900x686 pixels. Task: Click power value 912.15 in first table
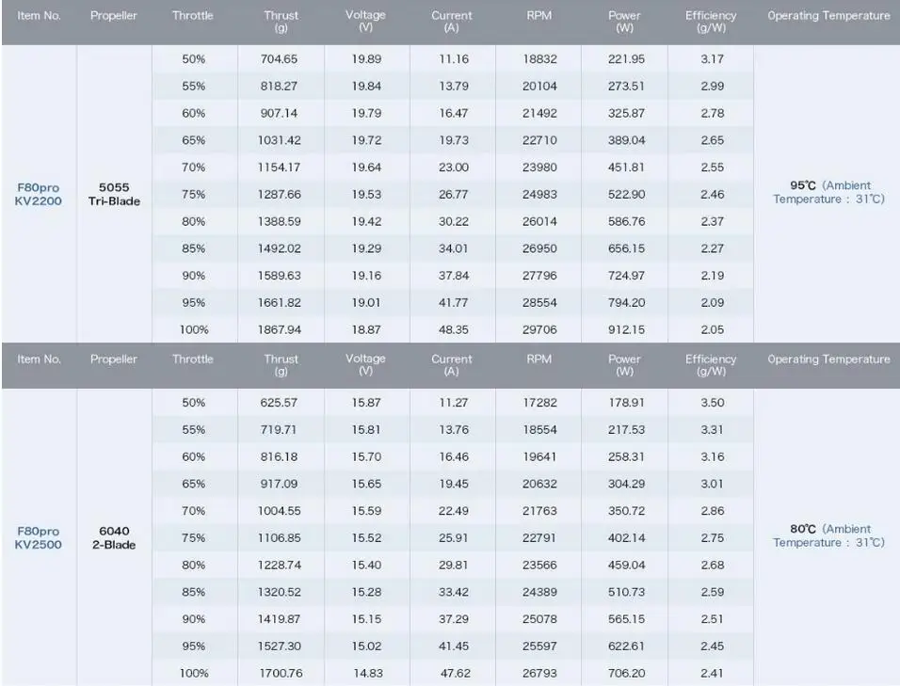626,329
